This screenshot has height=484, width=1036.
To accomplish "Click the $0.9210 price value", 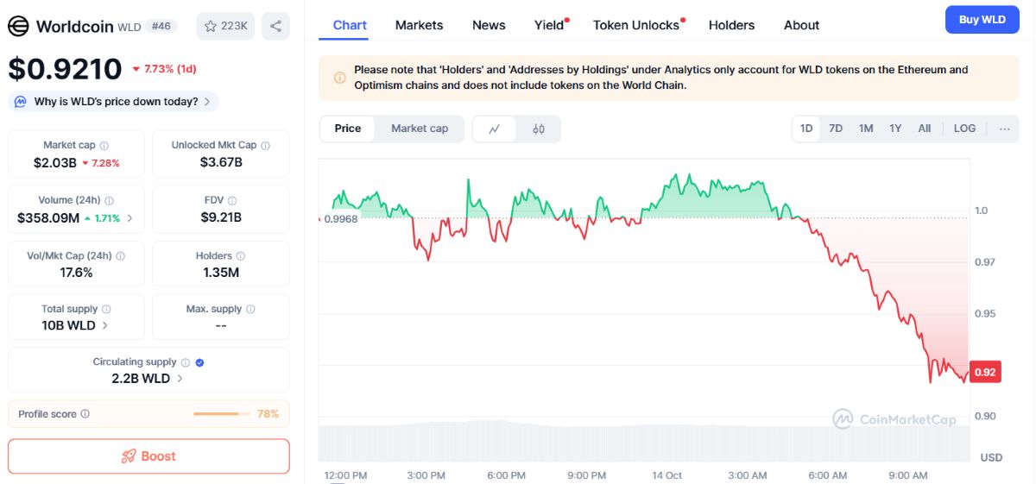I will 65,69.
